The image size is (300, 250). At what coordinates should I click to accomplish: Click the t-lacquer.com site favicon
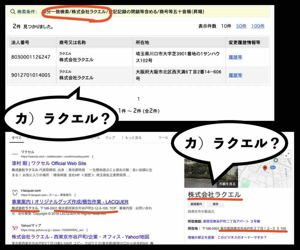click(x=15, y=192)
